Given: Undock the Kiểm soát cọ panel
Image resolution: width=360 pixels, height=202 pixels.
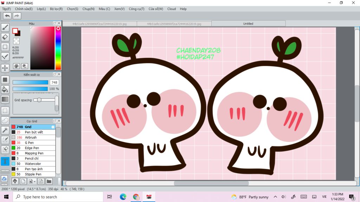Looking at the screenshot, I should coord(54,74).
